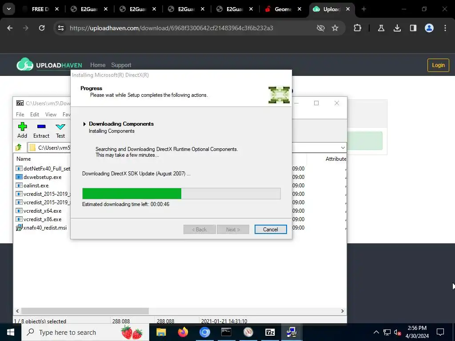This screenshot has width=455, height=341.
Task: Show hidden system tray icons
Action: (x=376, y=332)
